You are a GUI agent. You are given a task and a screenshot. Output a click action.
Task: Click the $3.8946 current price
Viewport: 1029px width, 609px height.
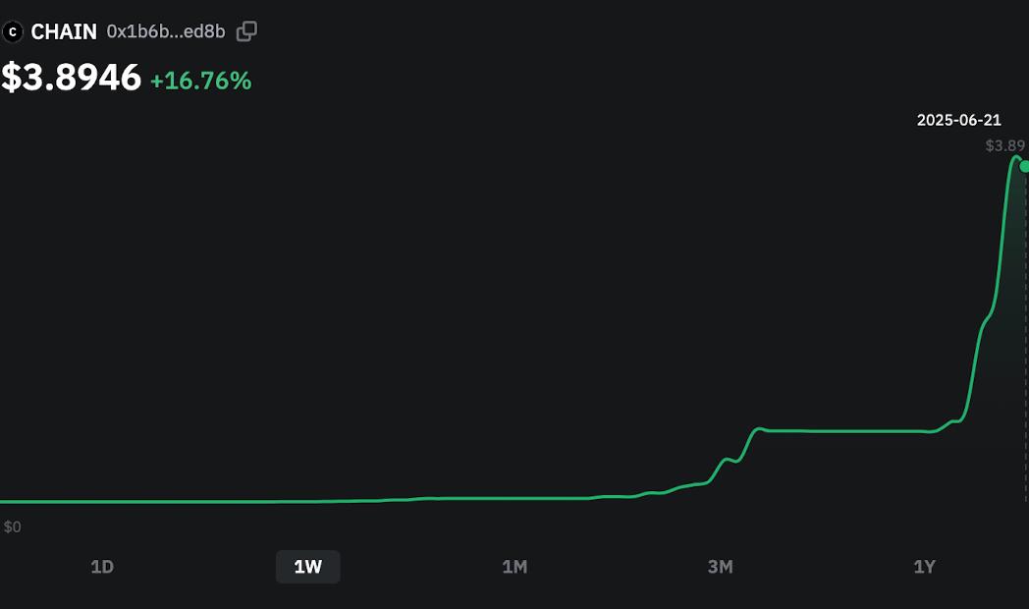(x=71, y=78)
